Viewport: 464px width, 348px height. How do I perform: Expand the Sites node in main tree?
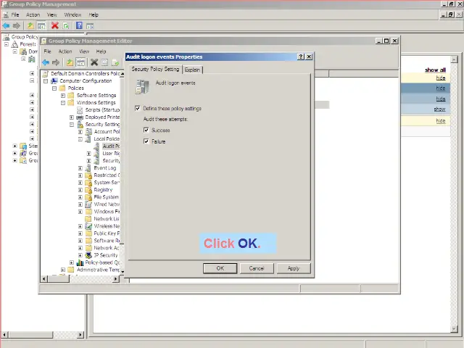[14, 146]
